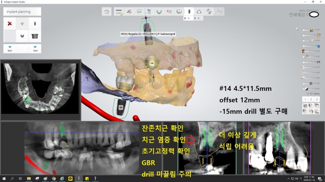
Task: Open the Windows Start menu
Action: [4, 179]
